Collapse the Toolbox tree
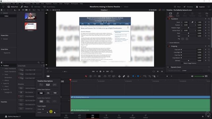212x119 pixels. coord(2,65)
